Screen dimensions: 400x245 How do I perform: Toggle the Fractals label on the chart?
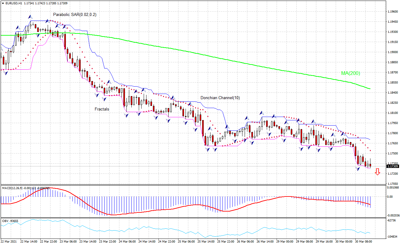tap(102, 109)
